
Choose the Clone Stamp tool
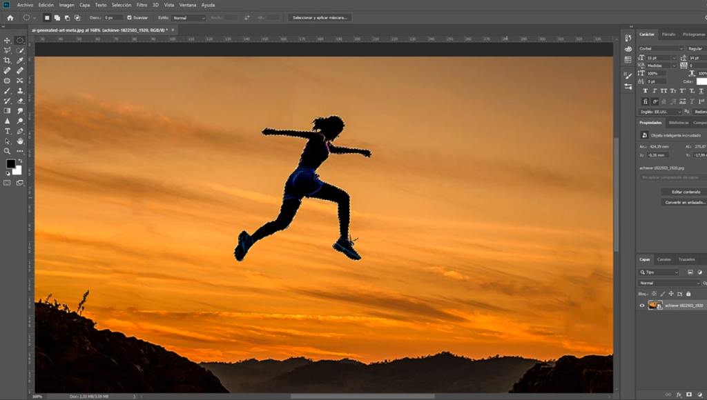pyautogui.click(x=20, y=90)
